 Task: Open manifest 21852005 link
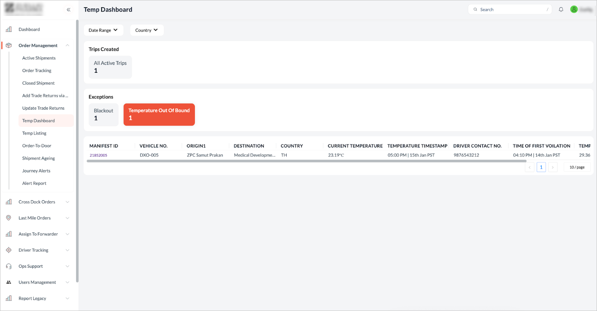(x=98, y=155)
